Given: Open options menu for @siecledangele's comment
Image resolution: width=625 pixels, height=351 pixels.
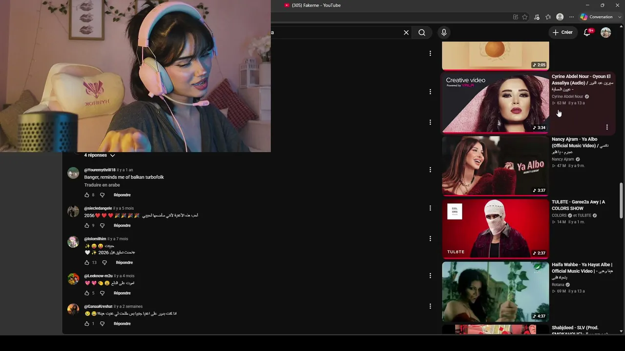Looking at the screenshot, I should [x=430, y=208].
